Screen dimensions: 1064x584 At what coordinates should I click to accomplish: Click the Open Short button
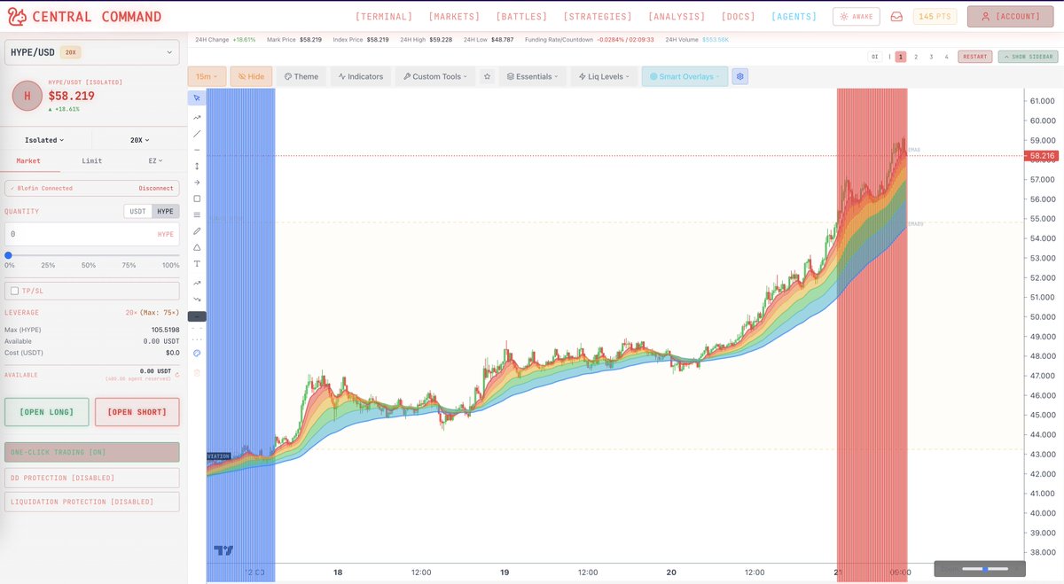click(x=137, y=412)
